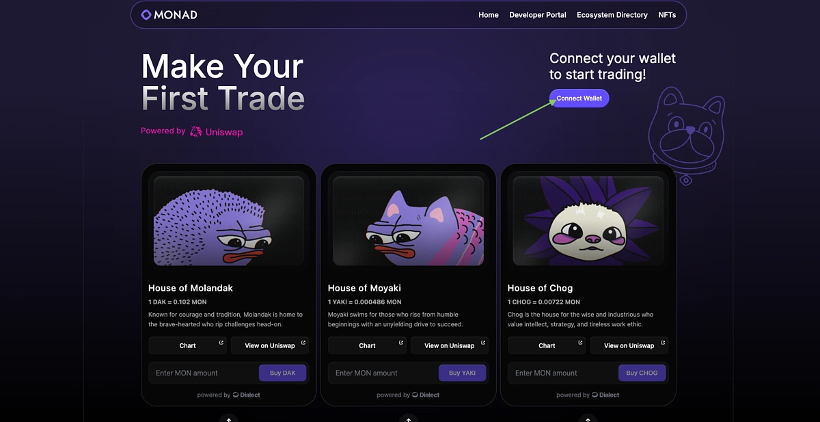The height and width of the screenshot is (422, 820).
Task: Go to Ecosystem Directory
Action: 612,15
